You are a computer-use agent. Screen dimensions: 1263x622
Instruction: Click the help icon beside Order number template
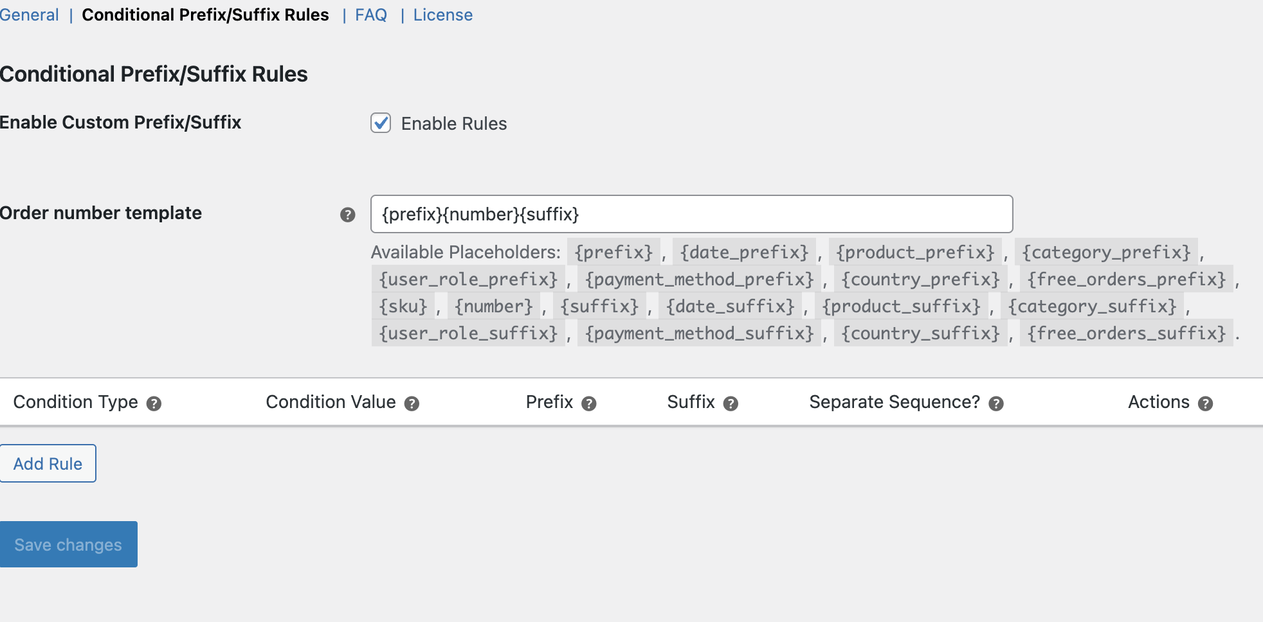pyautogui.click(x=347, y=215)
